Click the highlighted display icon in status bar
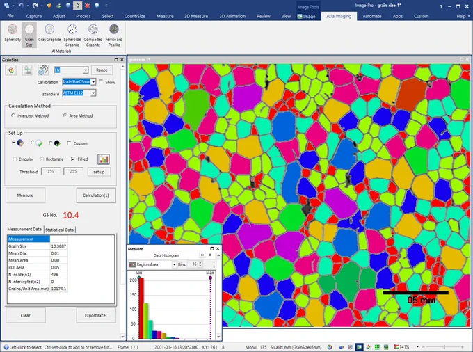Image resolution: width=473 pixels, height=352 pixels. [359, 347]
